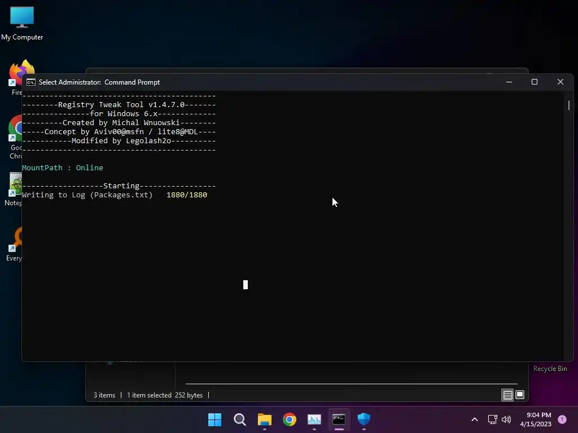This screenshot has height=433, width=578.
Task: Select Notepad++ desktop shortcut
Action: (x=14, y=189)
